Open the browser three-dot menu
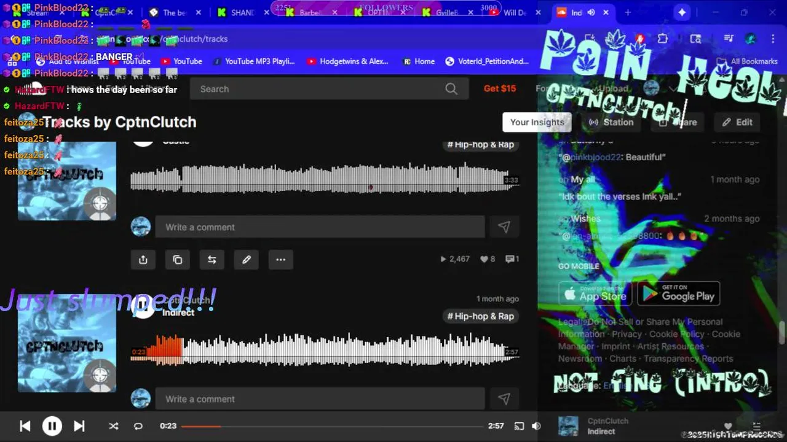This screenshot has height=442, width=787. point(773,39)
